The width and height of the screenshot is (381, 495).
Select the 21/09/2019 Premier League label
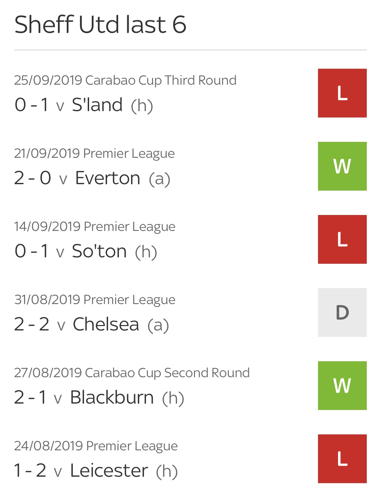(x=94, y=153)
